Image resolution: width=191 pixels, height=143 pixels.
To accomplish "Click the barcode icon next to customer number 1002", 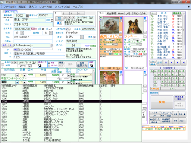I will (28, 16).
